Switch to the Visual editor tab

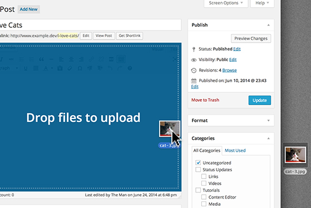tap(157, 49)
